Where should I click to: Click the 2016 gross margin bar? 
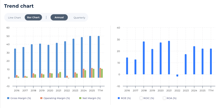click(x=15, y=63)
